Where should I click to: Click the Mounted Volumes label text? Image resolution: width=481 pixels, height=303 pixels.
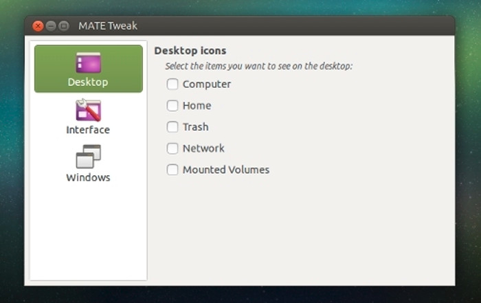click(226, 170)
